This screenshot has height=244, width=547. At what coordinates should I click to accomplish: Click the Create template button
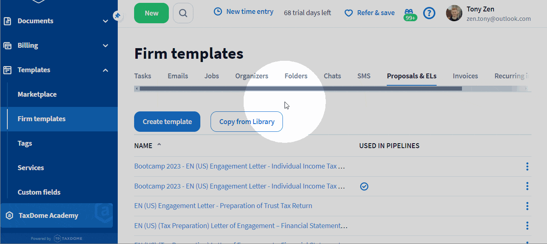tap(167, 122)
